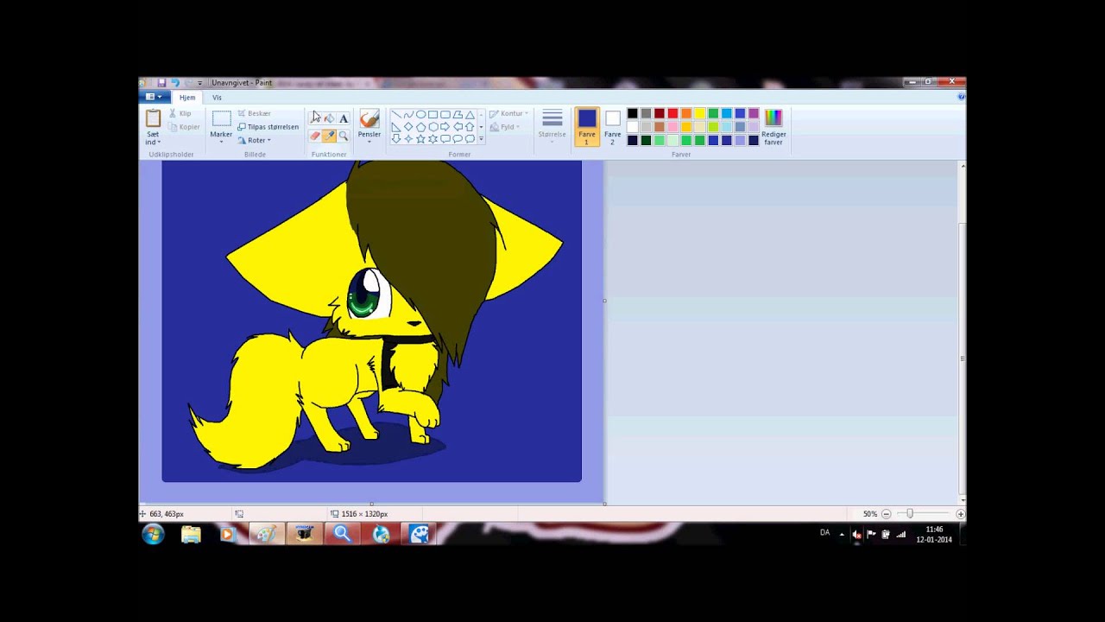Click the Save icon in title bar
This screenshot has width=1105, height=622.
[161, 83]
